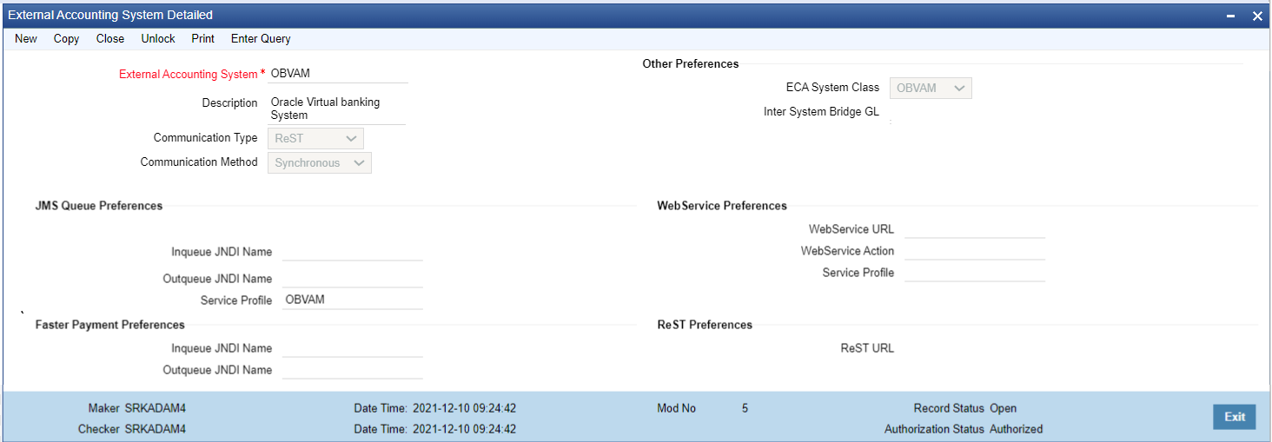Click Maker value SRKADAM4
This screenshot has width=1272, height=442.
tap(156, 408)
